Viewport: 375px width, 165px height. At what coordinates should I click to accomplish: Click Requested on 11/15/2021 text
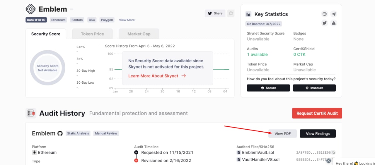167,152
